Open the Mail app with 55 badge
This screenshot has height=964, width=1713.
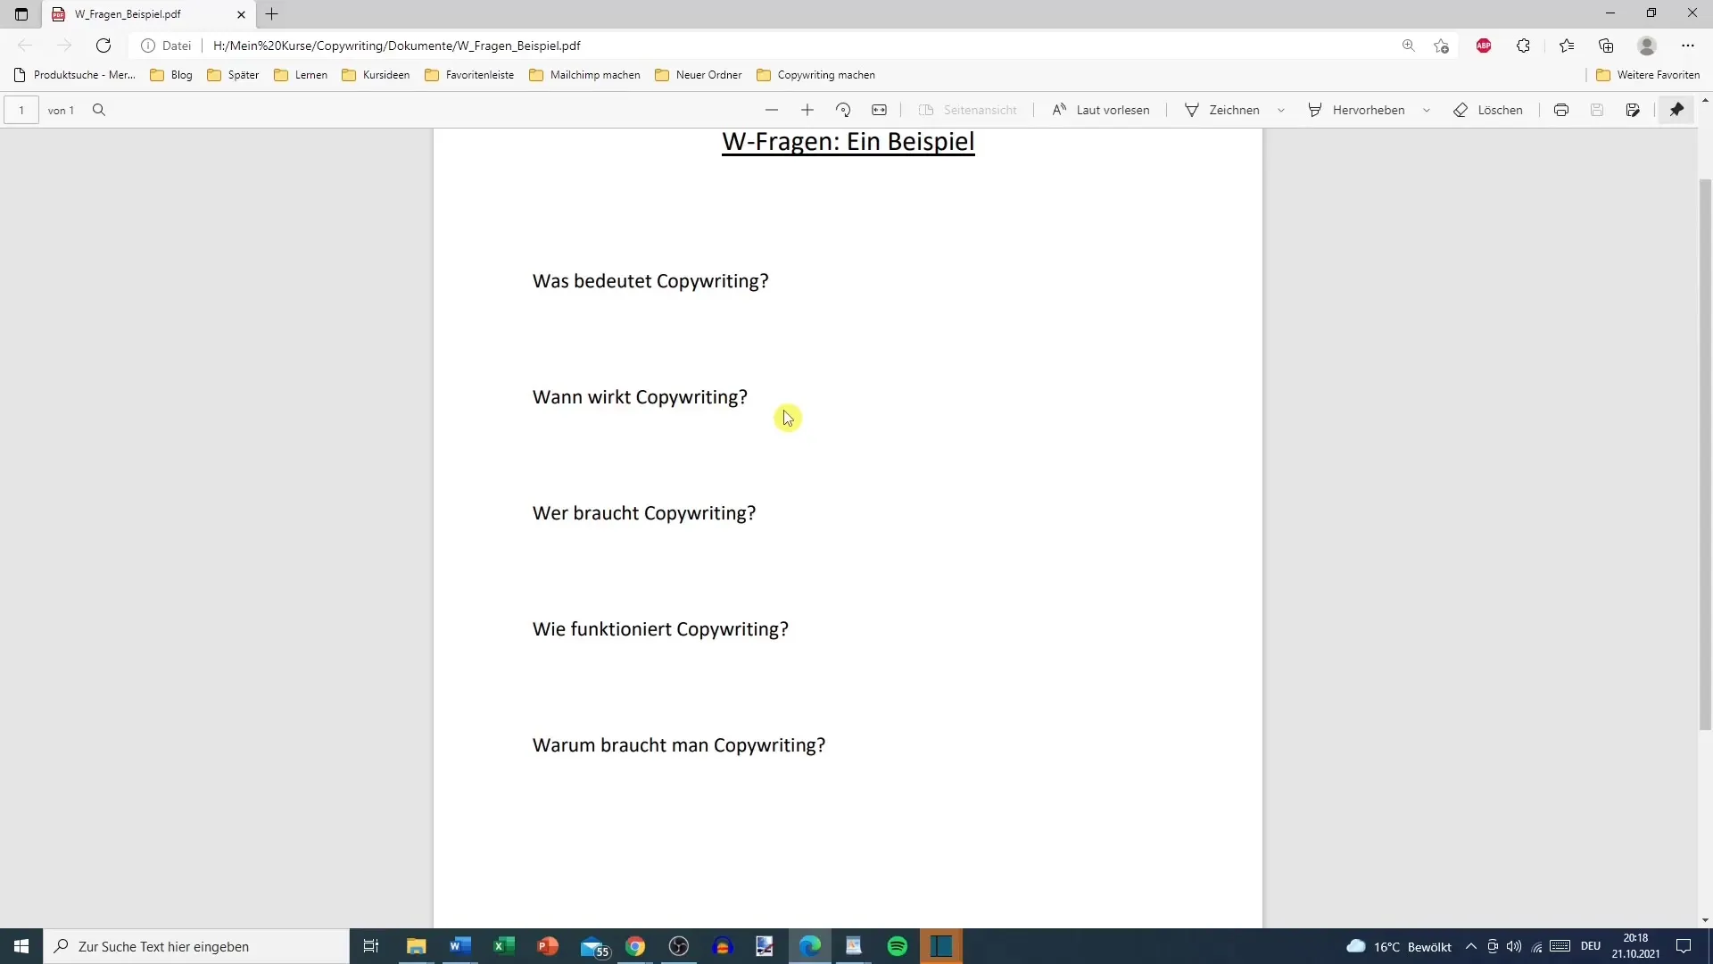593,946
